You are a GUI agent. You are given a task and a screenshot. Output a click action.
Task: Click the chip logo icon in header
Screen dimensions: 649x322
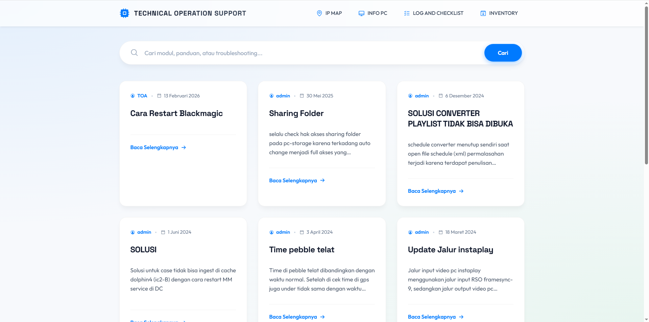[x=124, y=13]
